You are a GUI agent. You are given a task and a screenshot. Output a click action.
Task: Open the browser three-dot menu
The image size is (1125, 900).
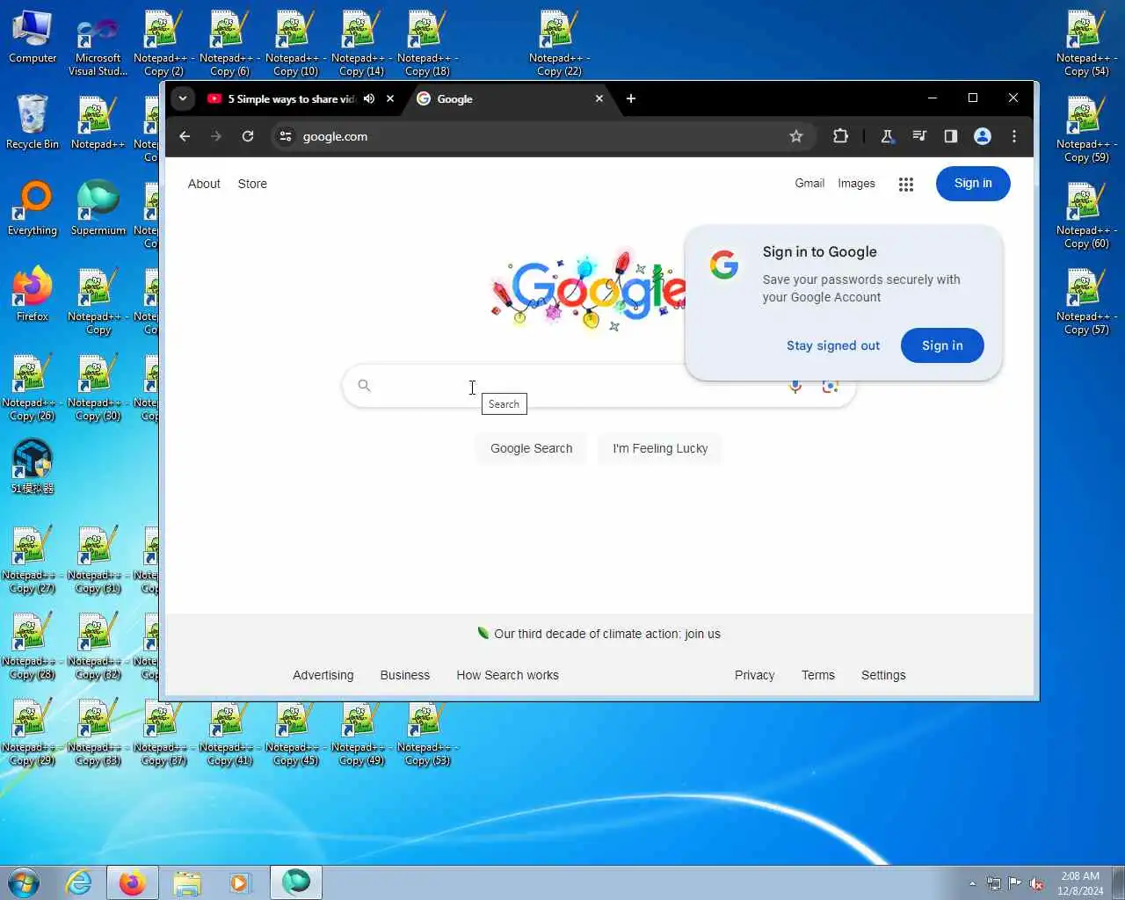pyautogui.click(x=1014, y=136)
